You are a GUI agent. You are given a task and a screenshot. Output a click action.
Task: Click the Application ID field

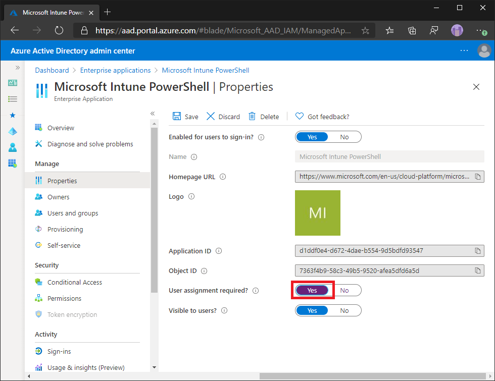(389, 251)
